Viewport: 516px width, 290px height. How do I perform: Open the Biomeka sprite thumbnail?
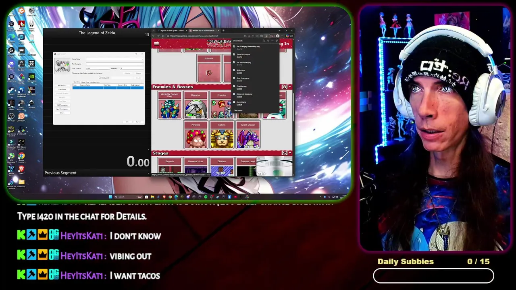point(196,106)
